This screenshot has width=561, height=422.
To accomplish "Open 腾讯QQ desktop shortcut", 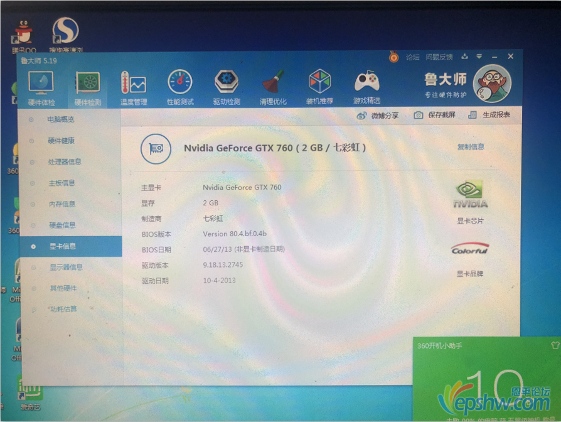I will point(24,38).
